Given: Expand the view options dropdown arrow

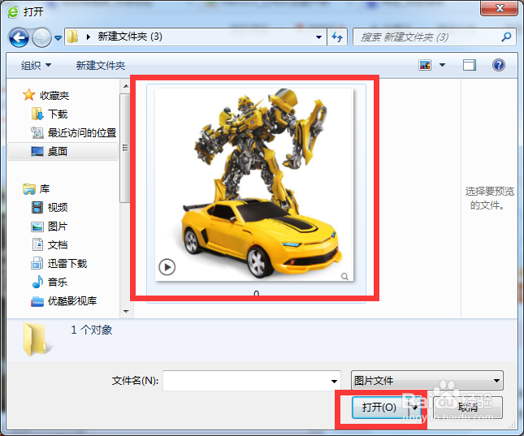Looking at the screenshot, I should tap(442, 65).
